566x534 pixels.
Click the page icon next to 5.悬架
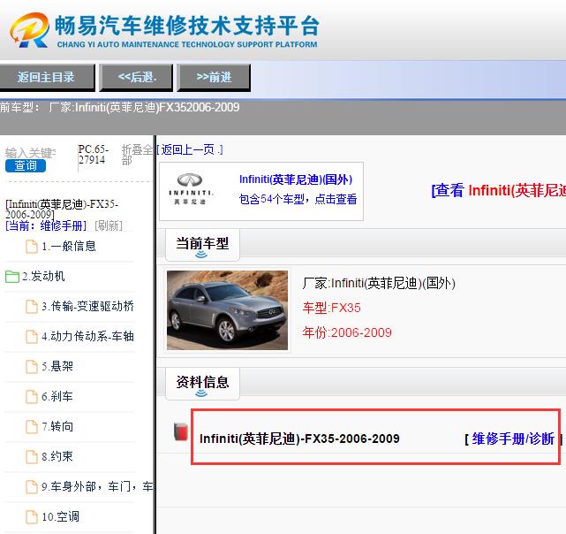pos(32,367)
